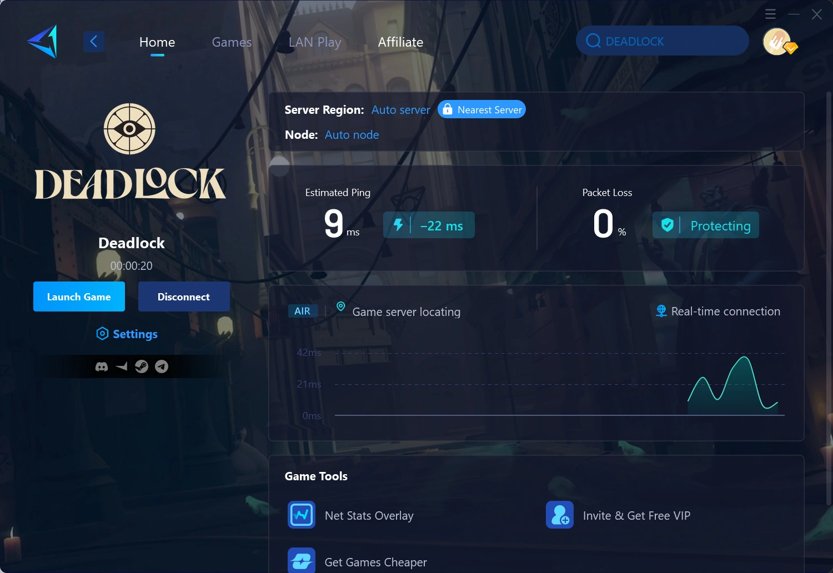Click the lightning boost icon
The height and width of the screenshot is (573, 833).
coord(398,225)
